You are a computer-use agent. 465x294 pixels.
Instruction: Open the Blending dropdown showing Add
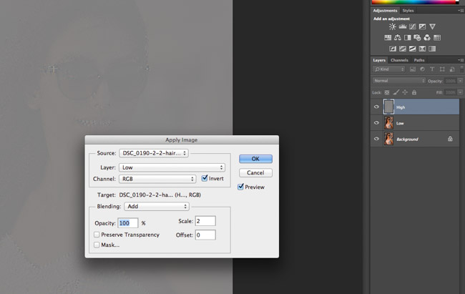click(157, 207)
